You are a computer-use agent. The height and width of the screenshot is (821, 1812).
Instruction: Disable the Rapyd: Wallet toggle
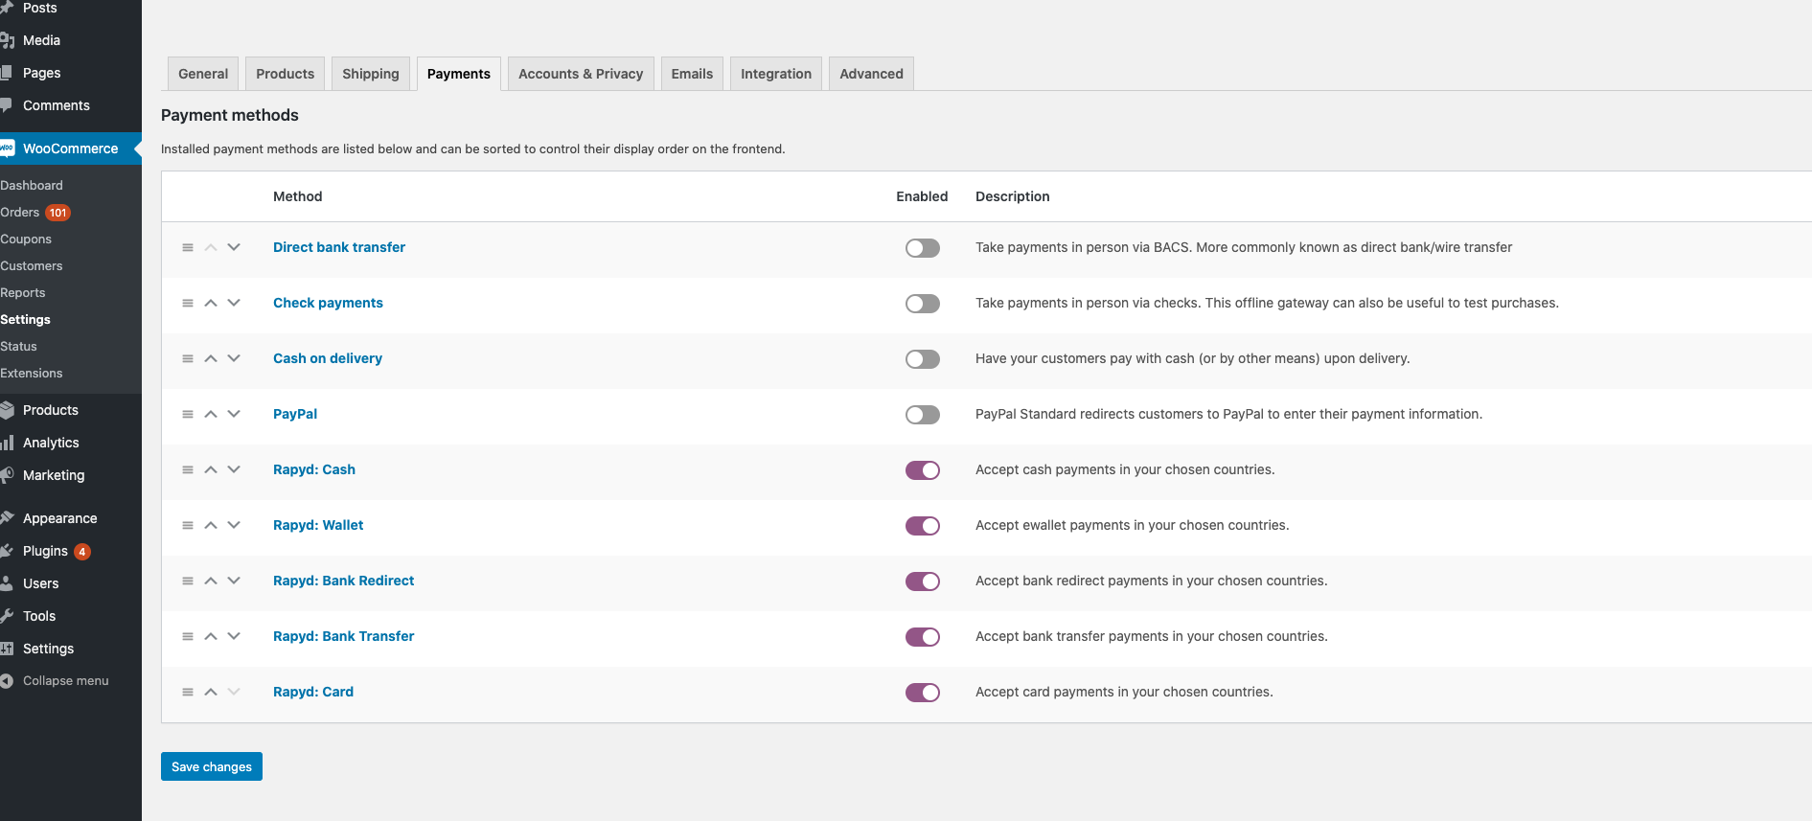[x=922, y=526]
